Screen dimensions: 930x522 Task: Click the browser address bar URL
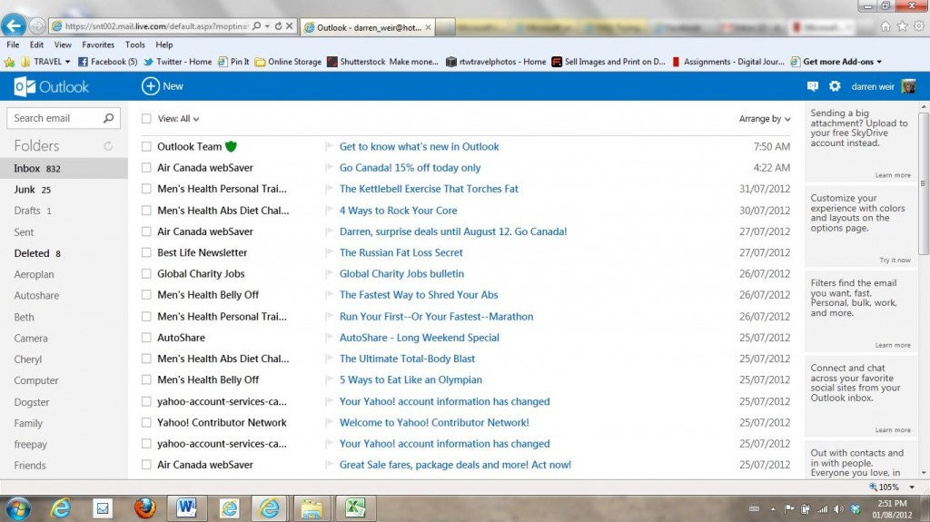point(155,26)
